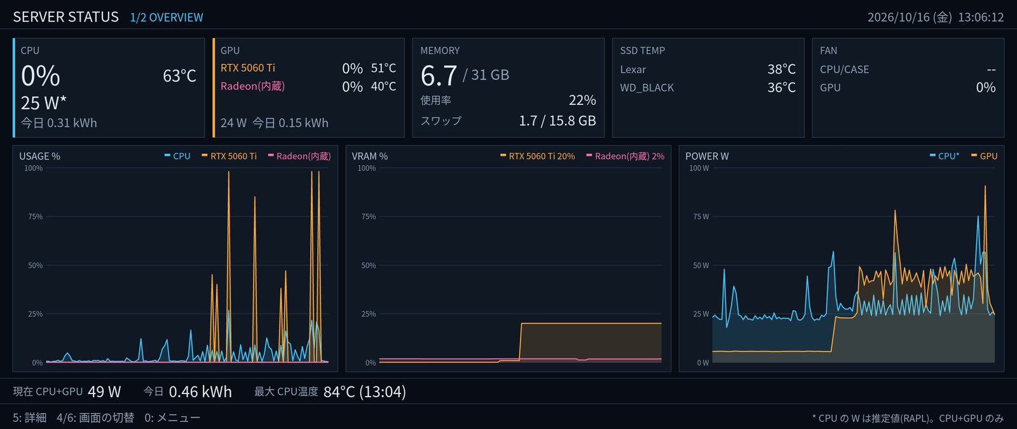Click 24 W 今日 0.15 kWh in GPU card

275,123
